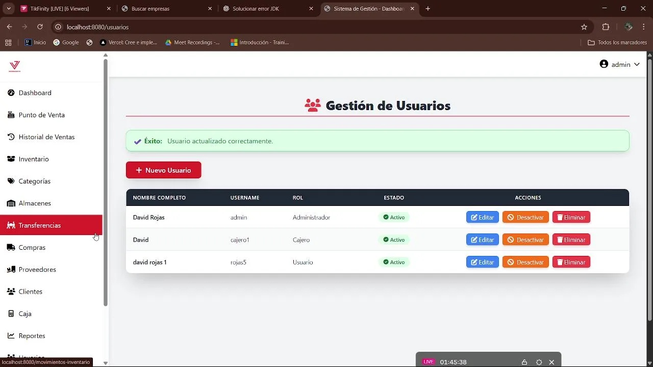Open Punto de Venta in the sidebar

[51, 115]
